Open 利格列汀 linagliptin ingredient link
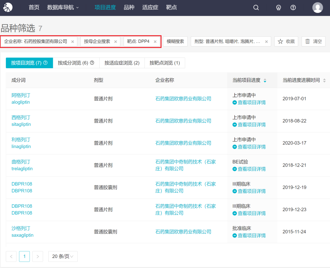 (21, 143)
